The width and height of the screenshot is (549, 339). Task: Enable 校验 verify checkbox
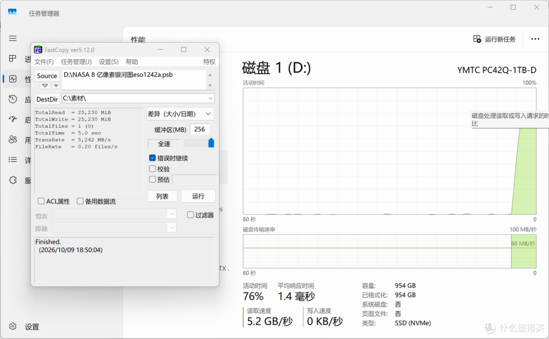tap(152, 169)
